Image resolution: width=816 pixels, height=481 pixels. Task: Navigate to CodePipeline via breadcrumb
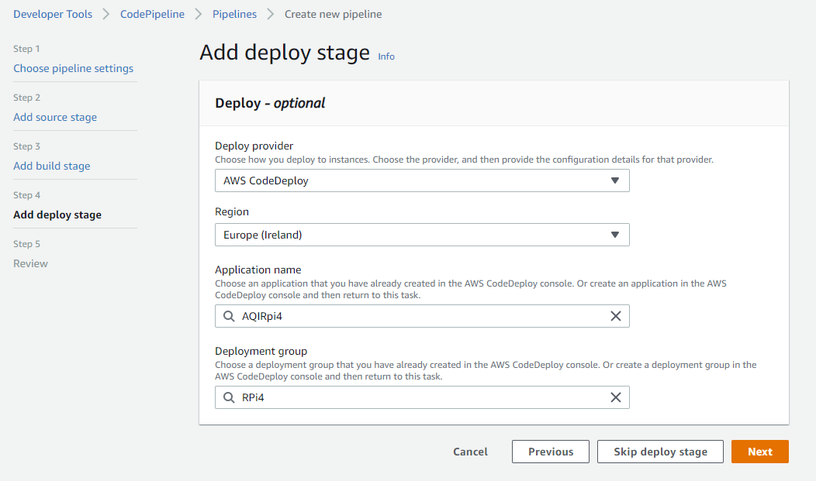click(x=152, y=13)
